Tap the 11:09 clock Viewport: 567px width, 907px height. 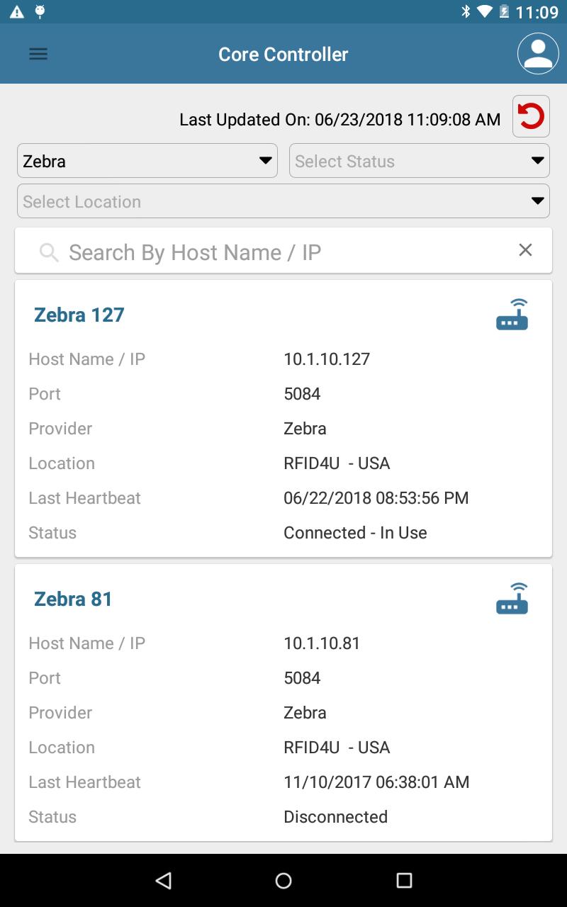[x=537, y=12]
